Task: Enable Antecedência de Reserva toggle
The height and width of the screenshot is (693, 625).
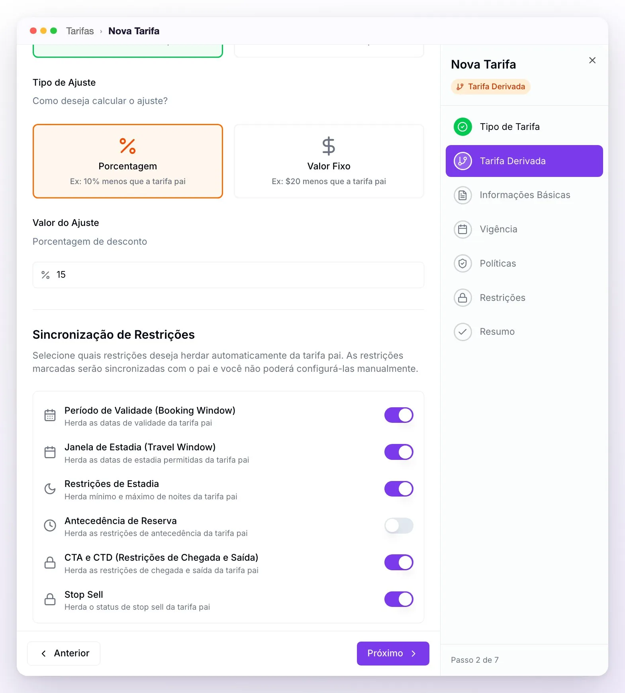Action: [x=399, y=526]
